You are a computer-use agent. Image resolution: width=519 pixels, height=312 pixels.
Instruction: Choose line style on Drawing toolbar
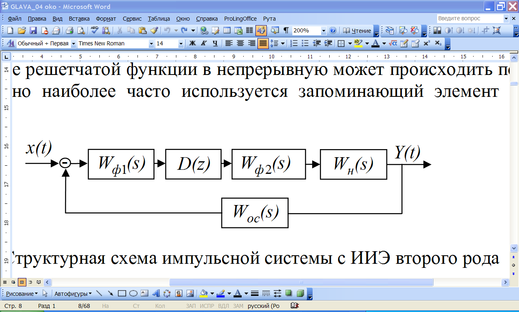[255, 293]
